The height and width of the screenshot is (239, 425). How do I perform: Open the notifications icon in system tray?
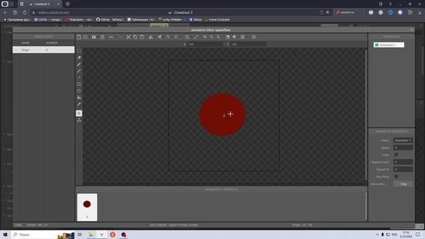click(x=418, y=234)
